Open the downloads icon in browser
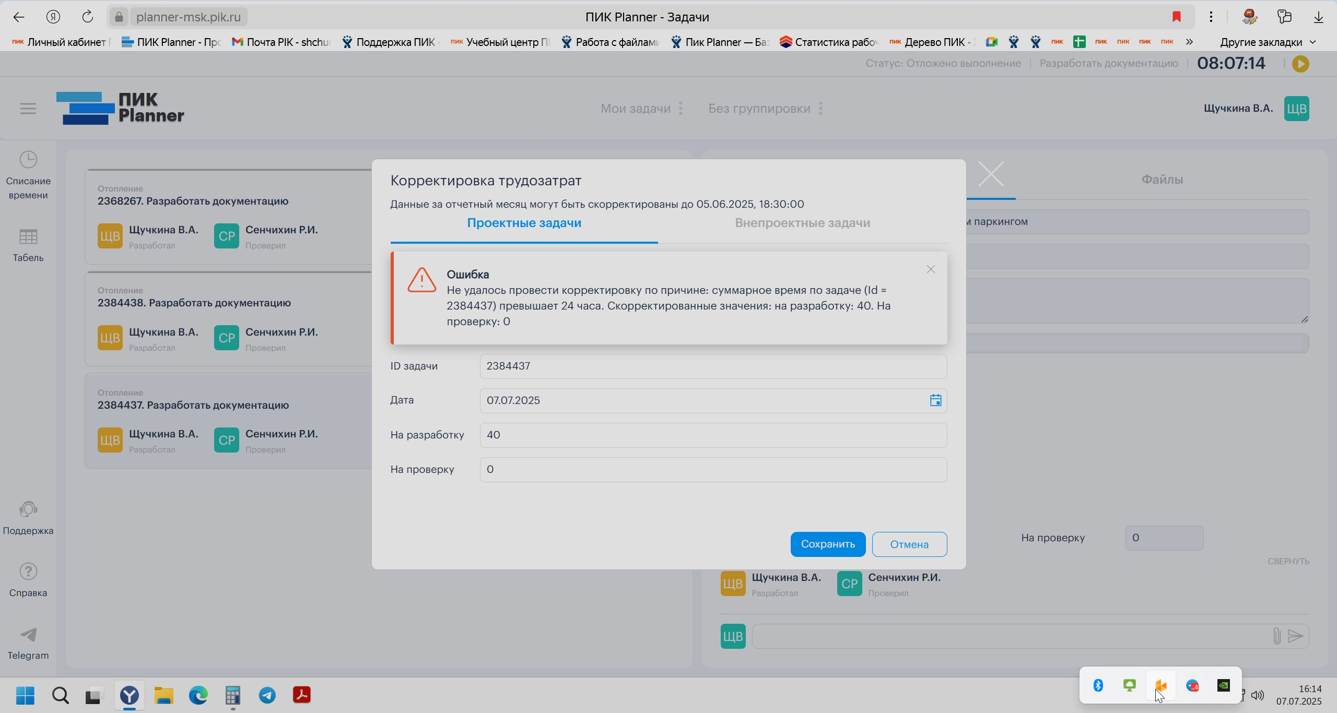1337x713 pixels. [x=1318, y=17]
